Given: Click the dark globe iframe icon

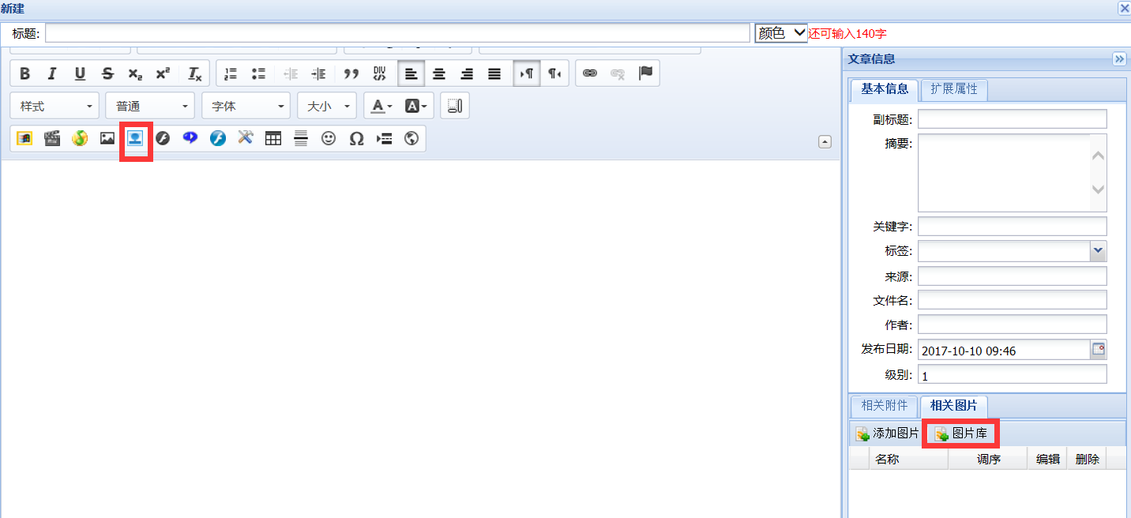Looking at the screenshot, I should [411, 139].
